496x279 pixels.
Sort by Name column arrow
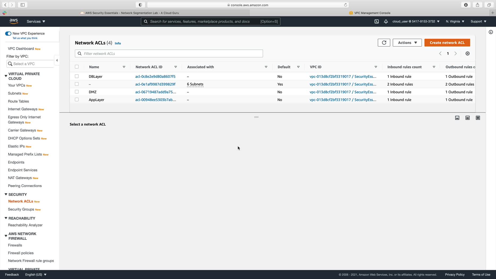click(124, 67)
